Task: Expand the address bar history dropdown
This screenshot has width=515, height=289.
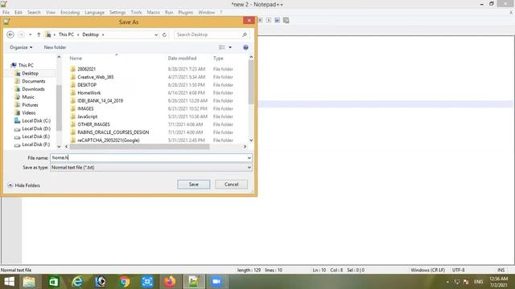Action: pyautogui.click(x=156, y=35)
